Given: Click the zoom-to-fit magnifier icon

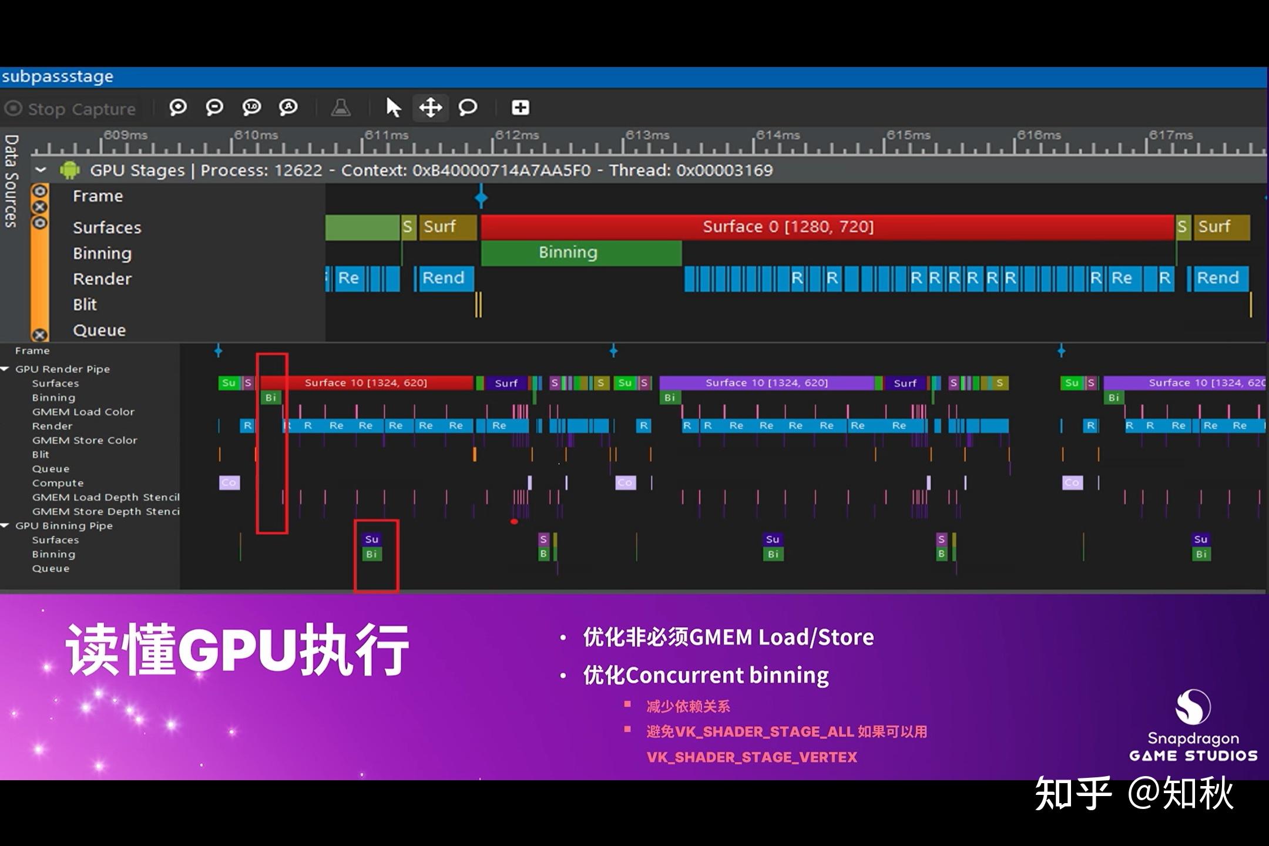Looking at the screenshot, I should point(288,108).
